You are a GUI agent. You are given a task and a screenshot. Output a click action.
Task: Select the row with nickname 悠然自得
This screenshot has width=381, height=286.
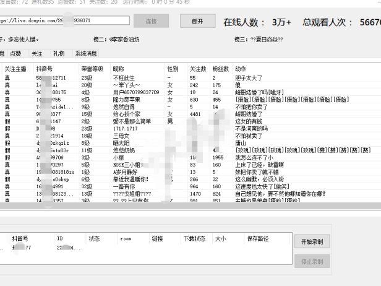click(x=191, y=107)
